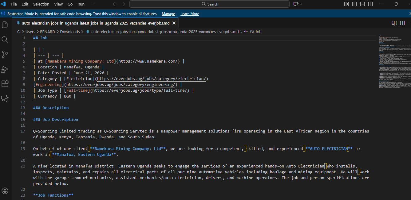Open the Selection menu
This screenshot has height=200, width=411.
tap(41, 4)
